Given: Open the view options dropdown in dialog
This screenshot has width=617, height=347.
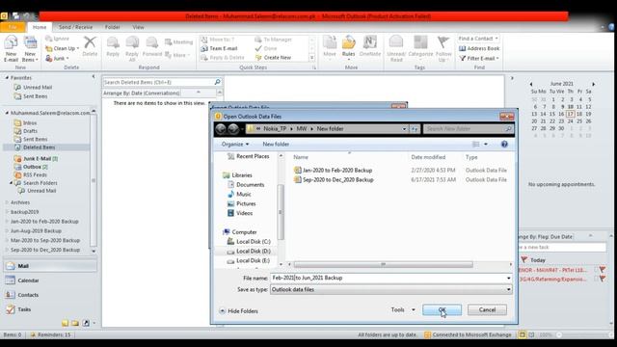Looking at the screenshot, I should (x=486, y=144).
